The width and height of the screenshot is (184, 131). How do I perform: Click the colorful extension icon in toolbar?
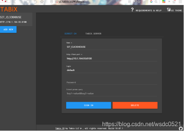pyautogui.click(x=164, y=1)
